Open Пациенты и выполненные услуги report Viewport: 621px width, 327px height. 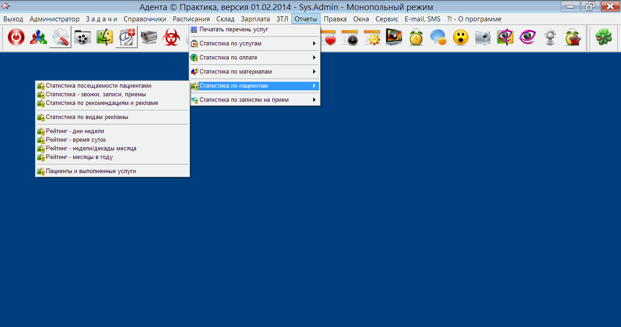tap(90, 171)
